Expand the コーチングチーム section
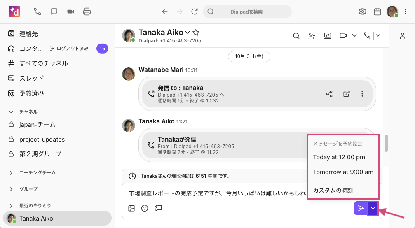The image size is (415, 228). pos(11,173)
